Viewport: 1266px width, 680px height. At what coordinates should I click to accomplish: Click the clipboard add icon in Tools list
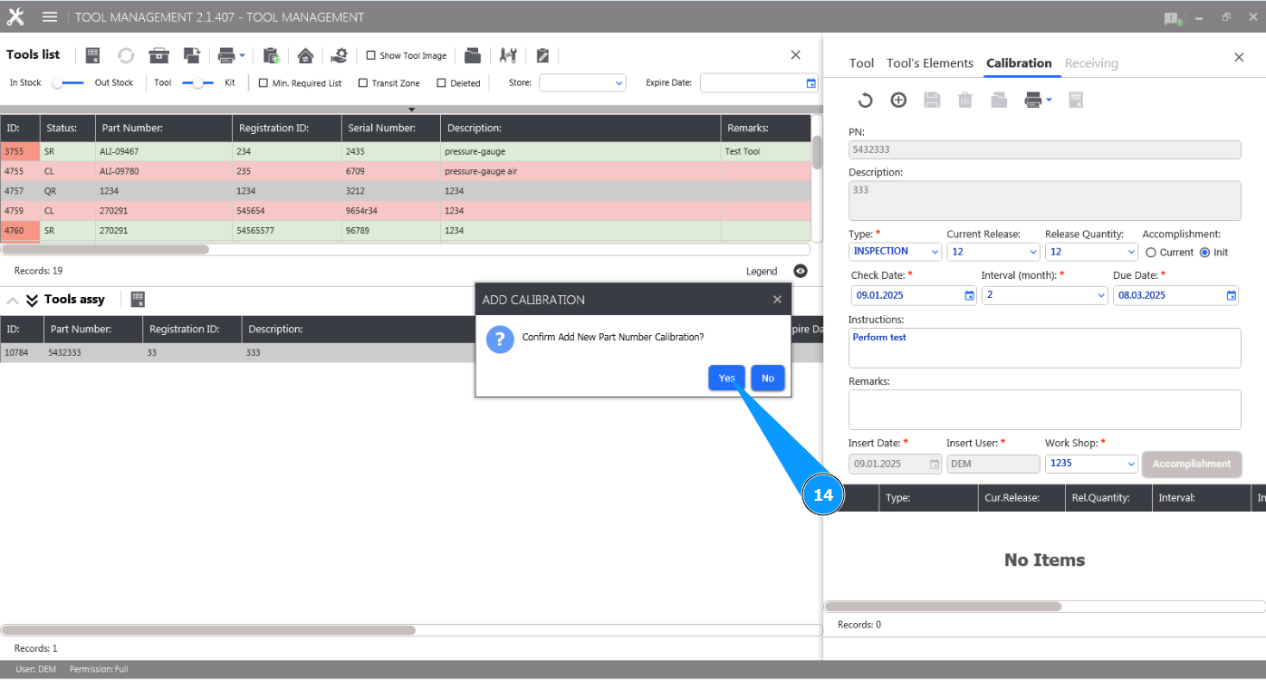272,55
